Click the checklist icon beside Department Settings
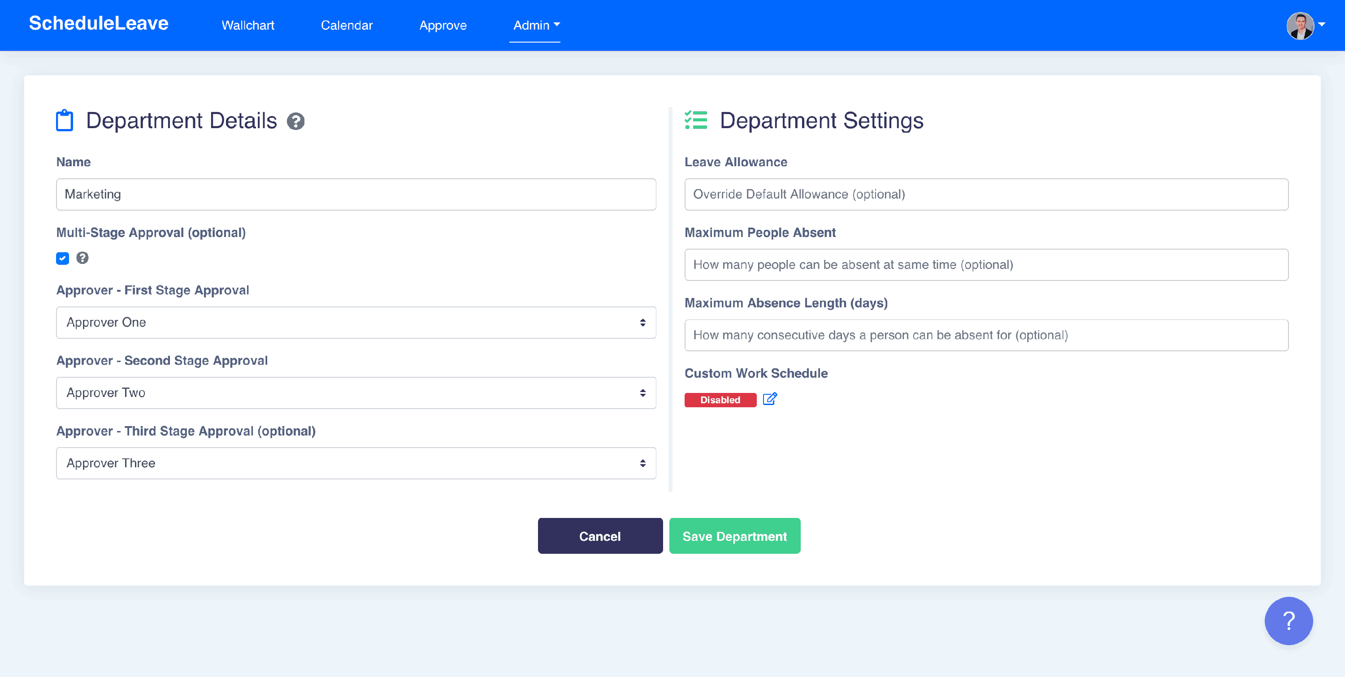This screenshot has height=677, width=1345. point(695,121)
